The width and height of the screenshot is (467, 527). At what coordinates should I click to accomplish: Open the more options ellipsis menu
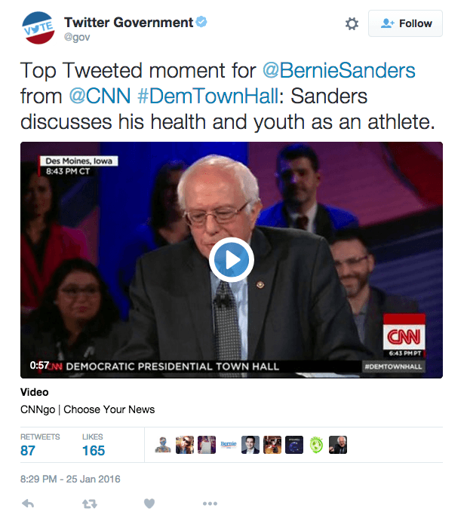210,503
